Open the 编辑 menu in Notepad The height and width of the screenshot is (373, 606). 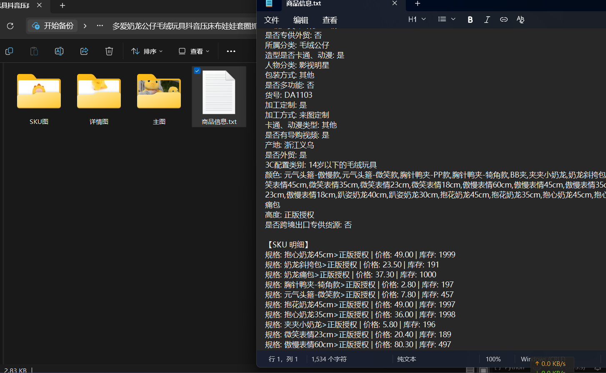tap(301, 20)
